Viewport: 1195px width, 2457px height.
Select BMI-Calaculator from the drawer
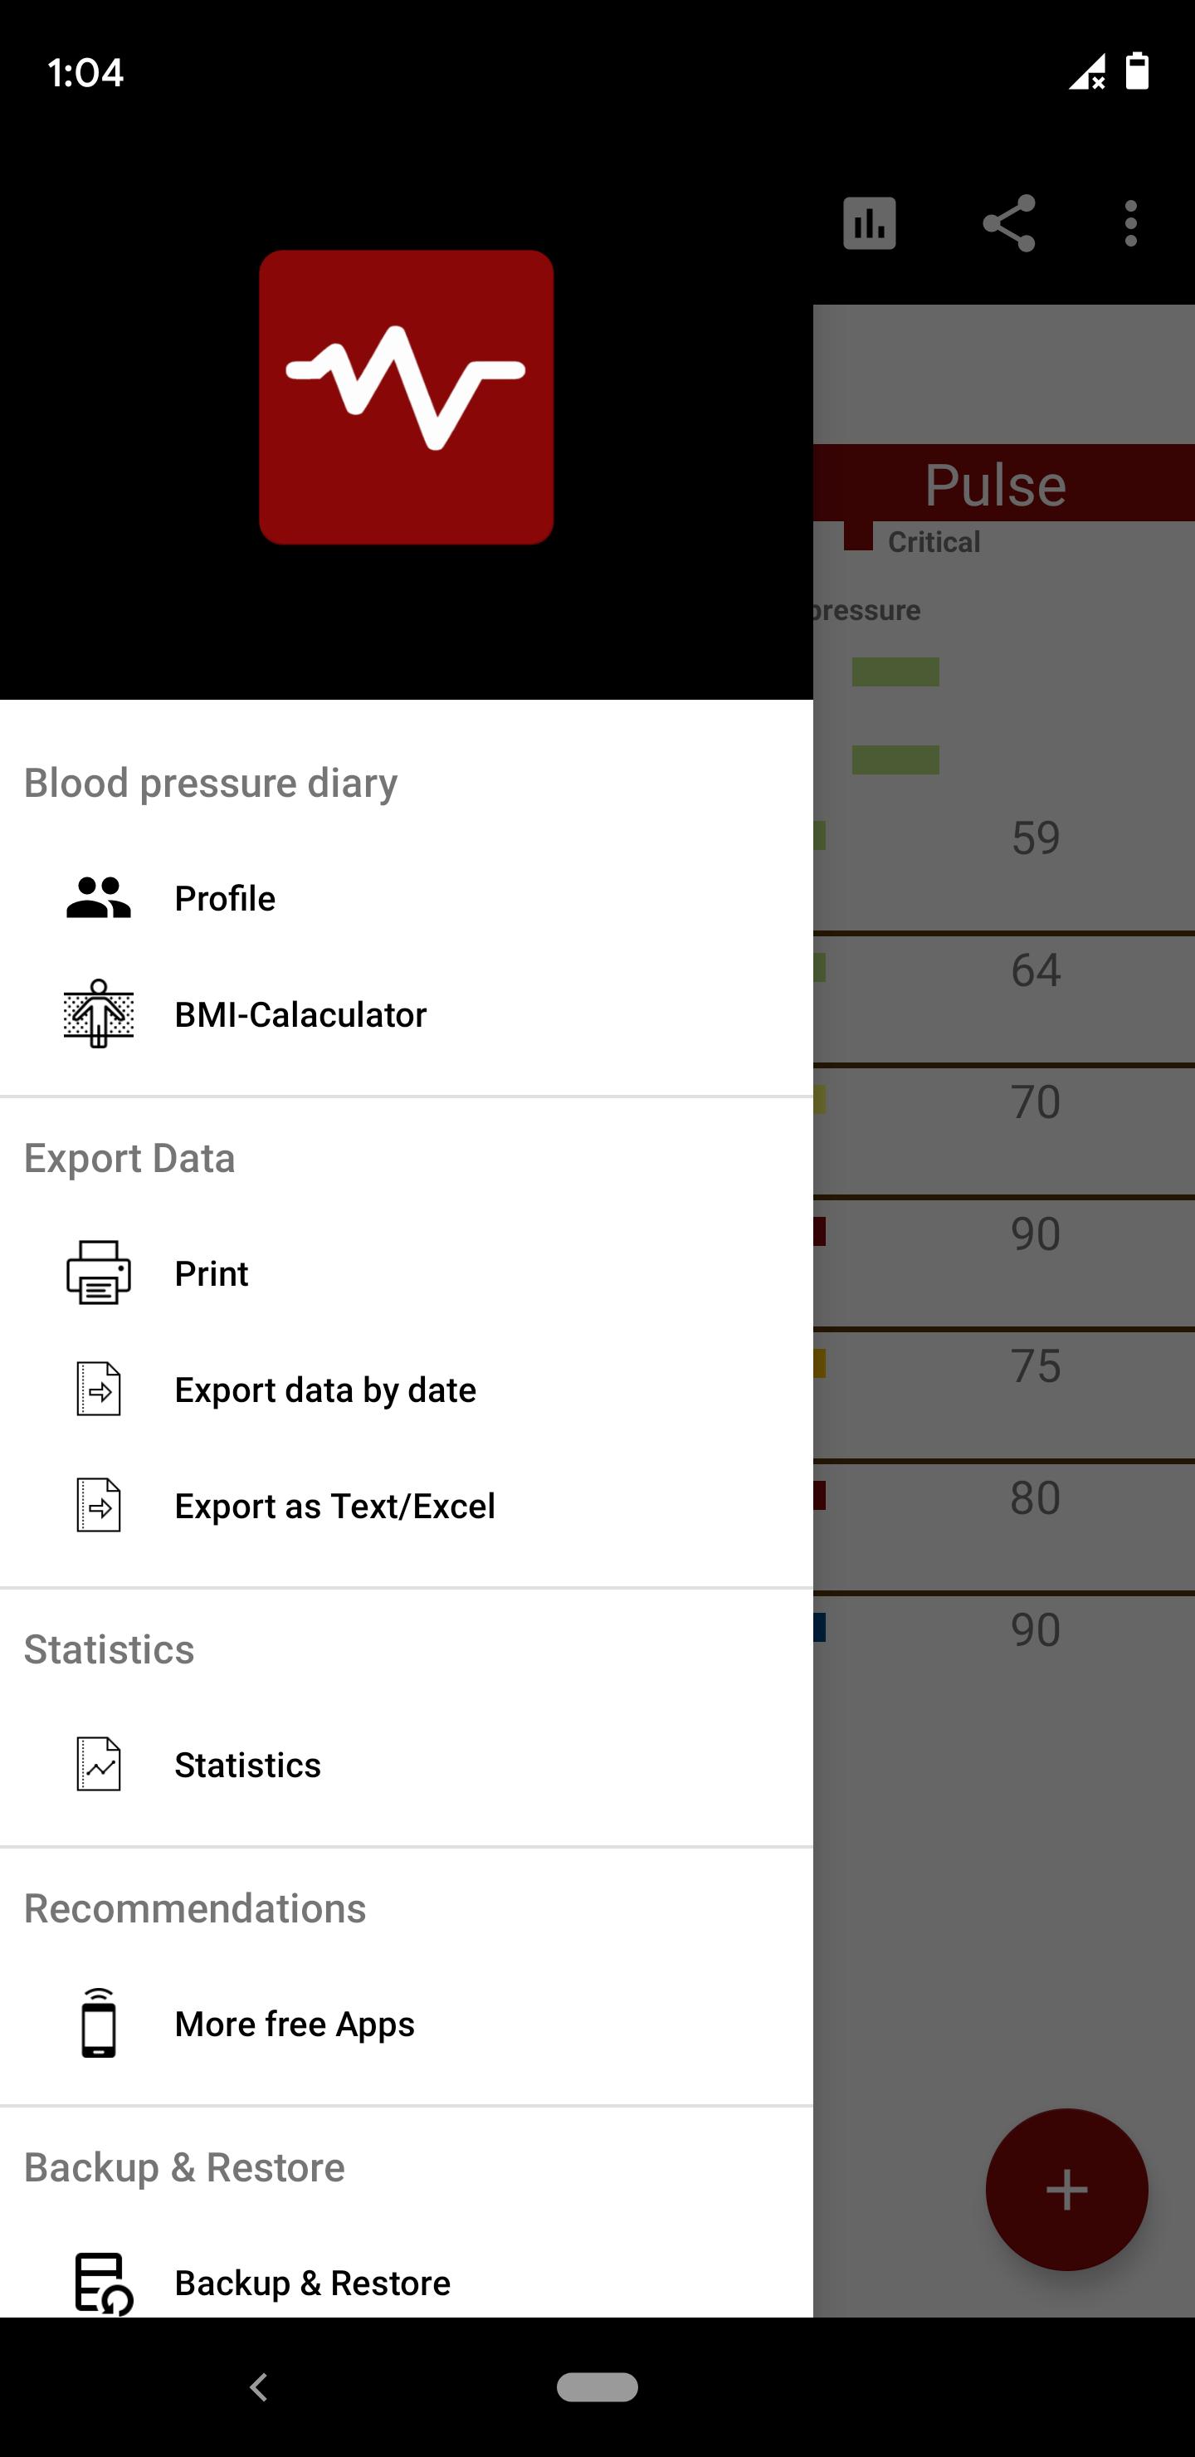click(300, 1015)
